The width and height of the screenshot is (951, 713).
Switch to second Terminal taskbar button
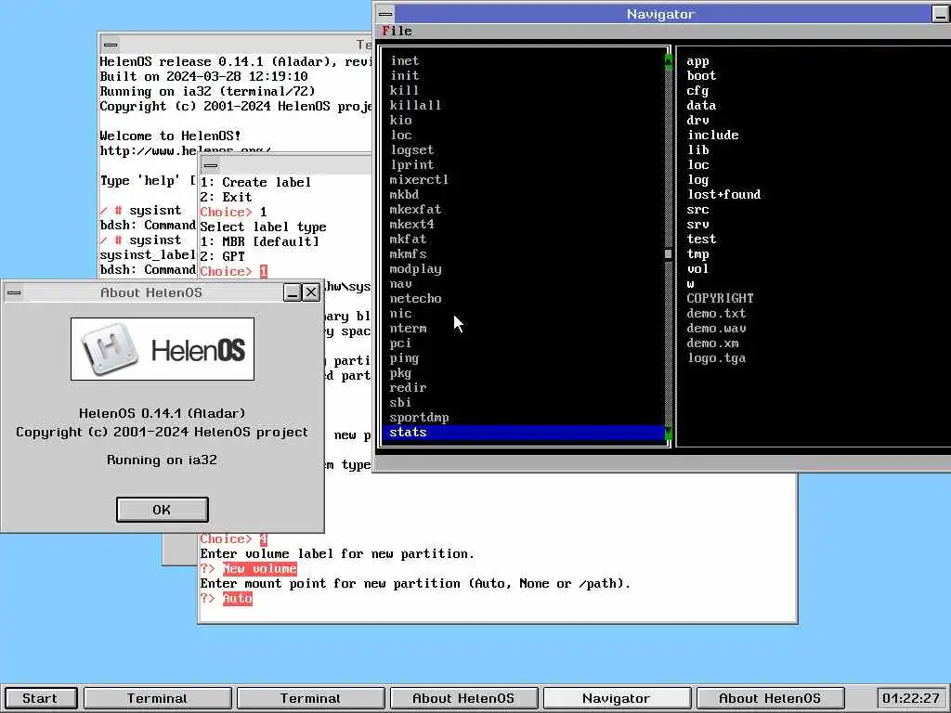click(x=310, y=698)
